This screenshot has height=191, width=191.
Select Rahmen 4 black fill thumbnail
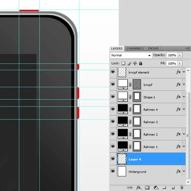pyautogui.click(x=123, y=109)
